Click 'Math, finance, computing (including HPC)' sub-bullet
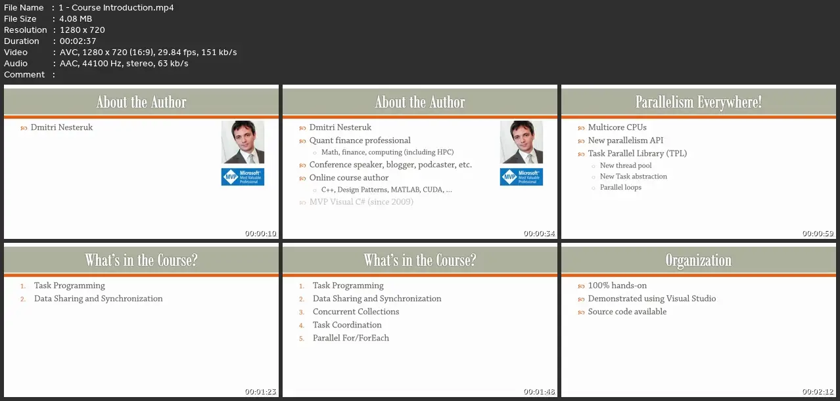Viewport: 840px width, 401px height. pyautogui.click(x=388, y=152)
